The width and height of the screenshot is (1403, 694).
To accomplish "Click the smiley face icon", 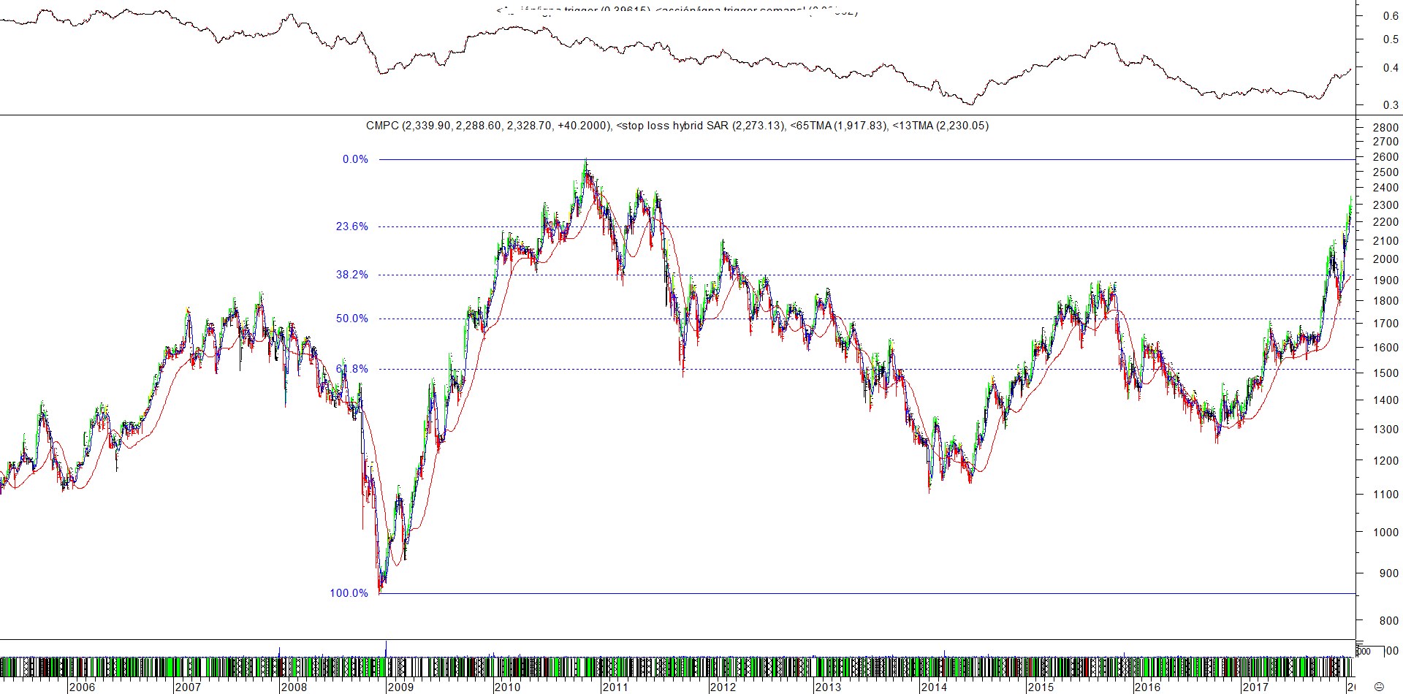I will 1379,687.
